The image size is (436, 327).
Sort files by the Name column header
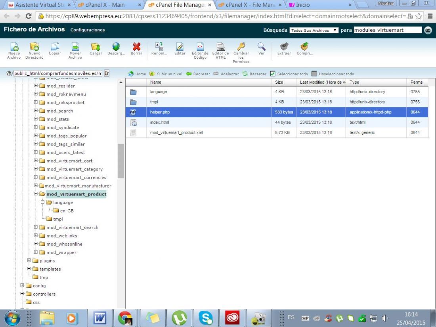pos(208,82)
